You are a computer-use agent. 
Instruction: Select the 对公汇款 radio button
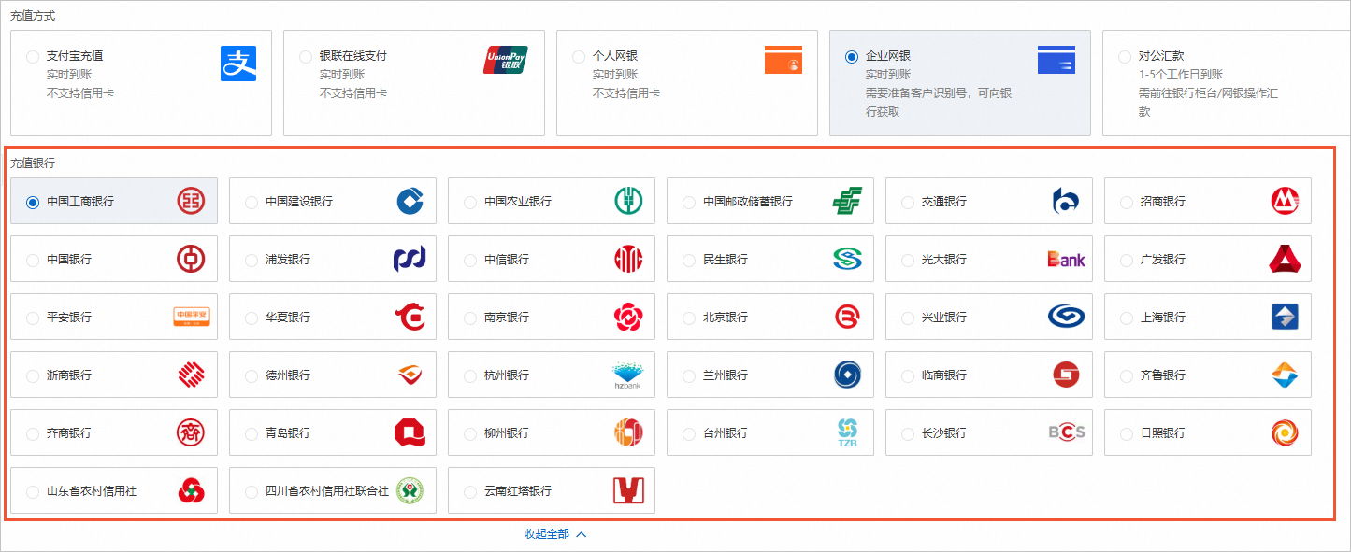click(1125, 57)
